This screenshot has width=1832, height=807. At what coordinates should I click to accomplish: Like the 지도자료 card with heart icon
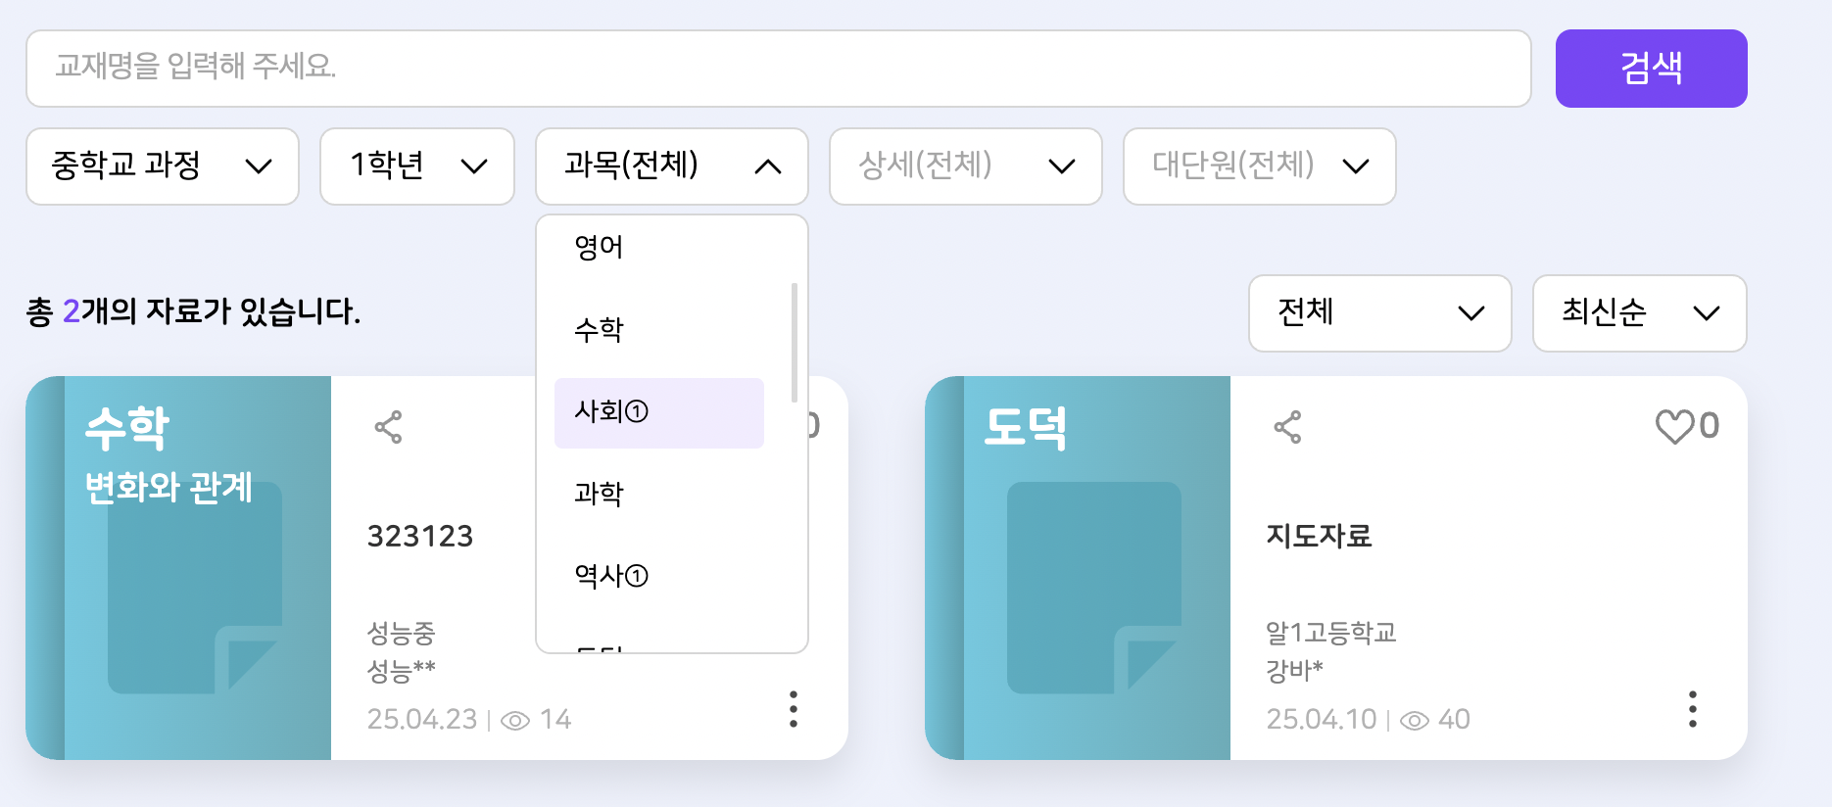1674,426
